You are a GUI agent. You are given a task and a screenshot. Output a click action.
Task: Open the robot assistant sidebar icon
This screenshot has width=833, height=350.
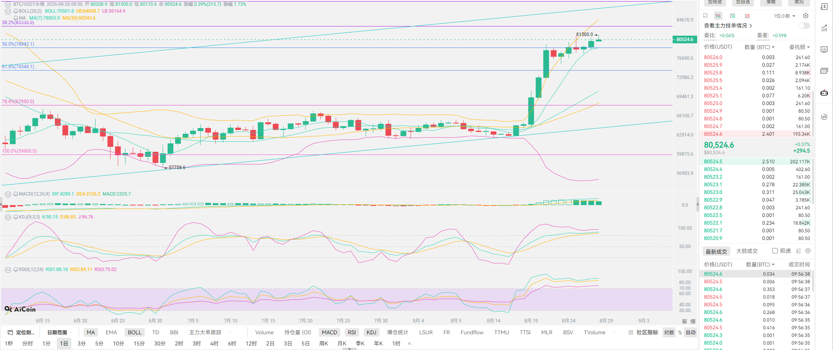824,93
